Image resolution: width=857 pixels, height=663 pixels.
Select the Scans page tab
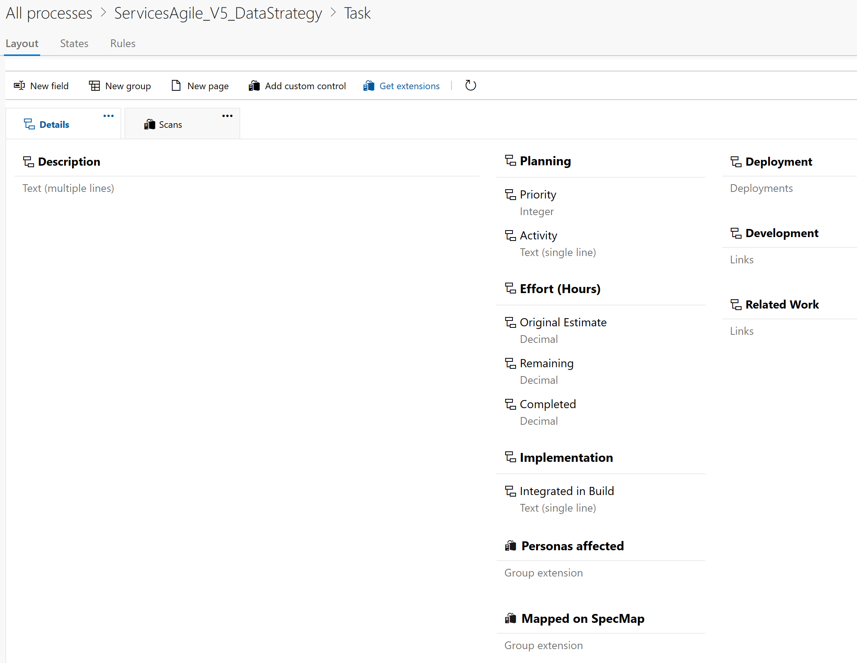pos(171,124)
